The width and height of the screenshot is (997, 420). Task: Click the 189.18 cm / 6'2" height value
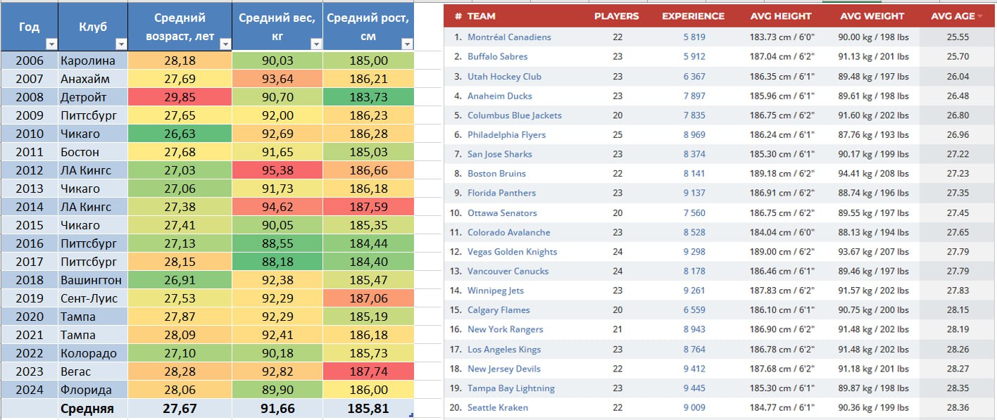781,174
